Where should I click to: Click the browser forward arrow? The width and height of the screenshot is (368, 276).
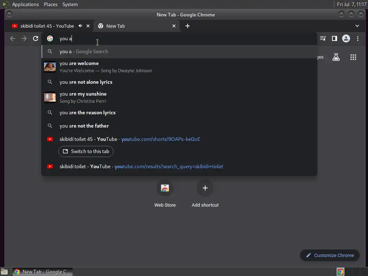pyautogui.click(x=24, y=38)
